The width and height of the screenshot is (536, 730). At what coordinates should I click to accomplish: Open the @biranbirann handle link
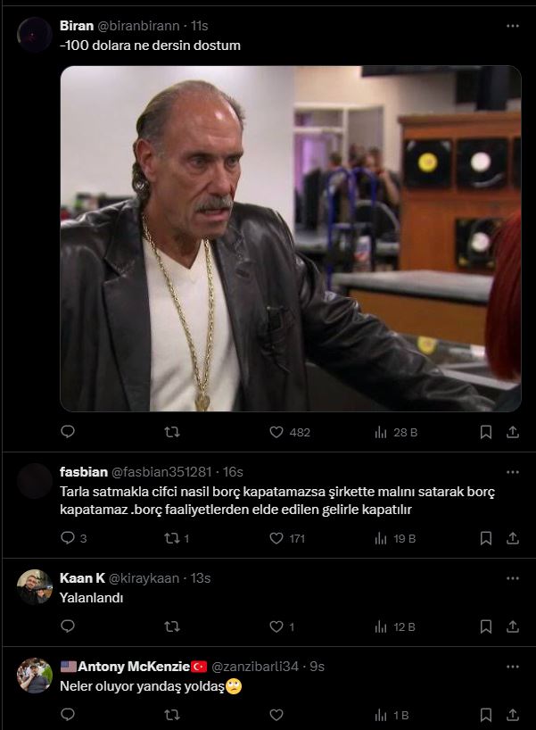pos(138,26)
